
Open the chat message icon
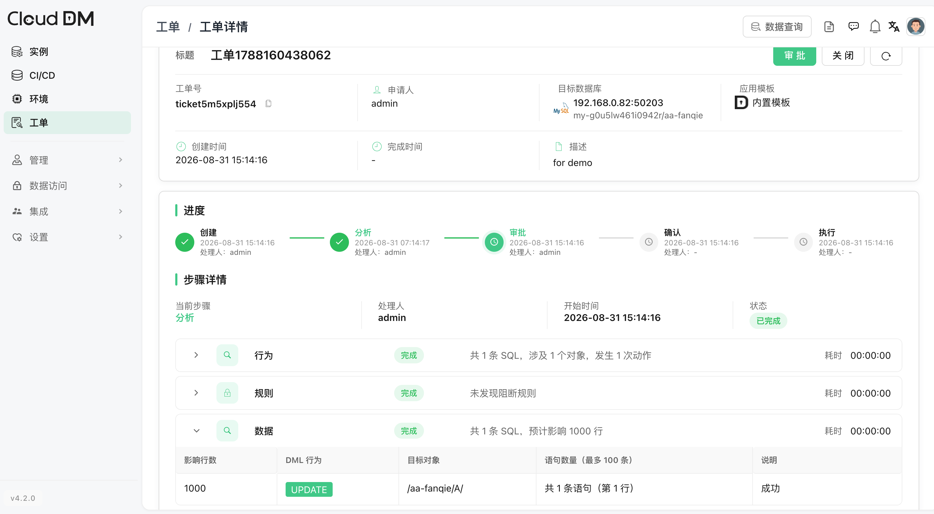pyautogui.click(x=853, y=26)
